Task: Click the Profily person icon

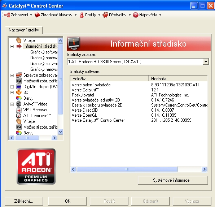Action: (82, 15)
